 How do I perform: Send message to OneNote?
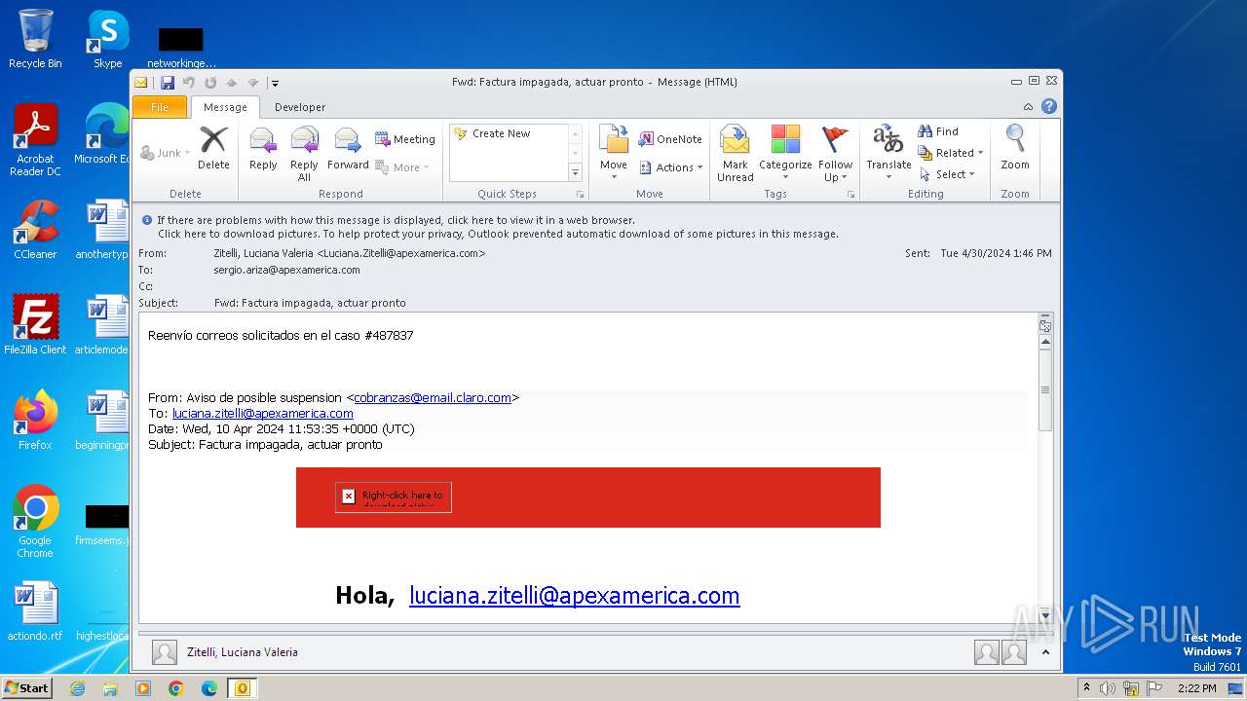point(670,139)
